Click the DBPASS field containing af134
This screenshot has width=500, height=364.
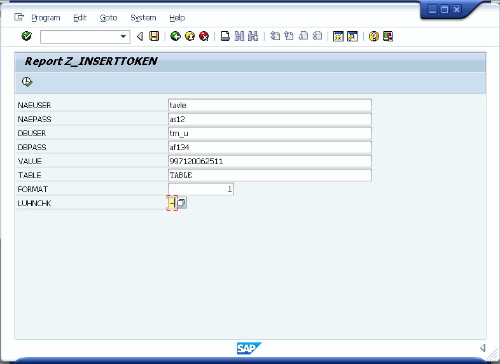pos(270,147)
